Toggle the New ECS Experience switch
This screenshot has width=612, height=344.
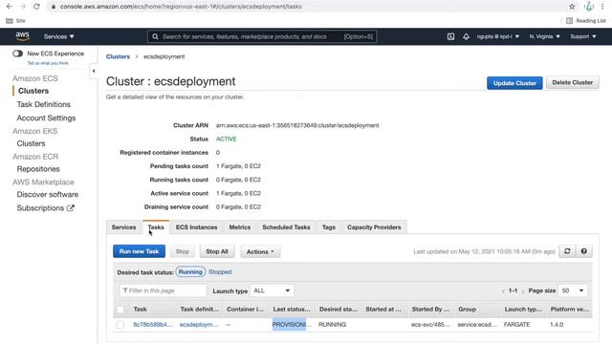(x=17, y=54)
